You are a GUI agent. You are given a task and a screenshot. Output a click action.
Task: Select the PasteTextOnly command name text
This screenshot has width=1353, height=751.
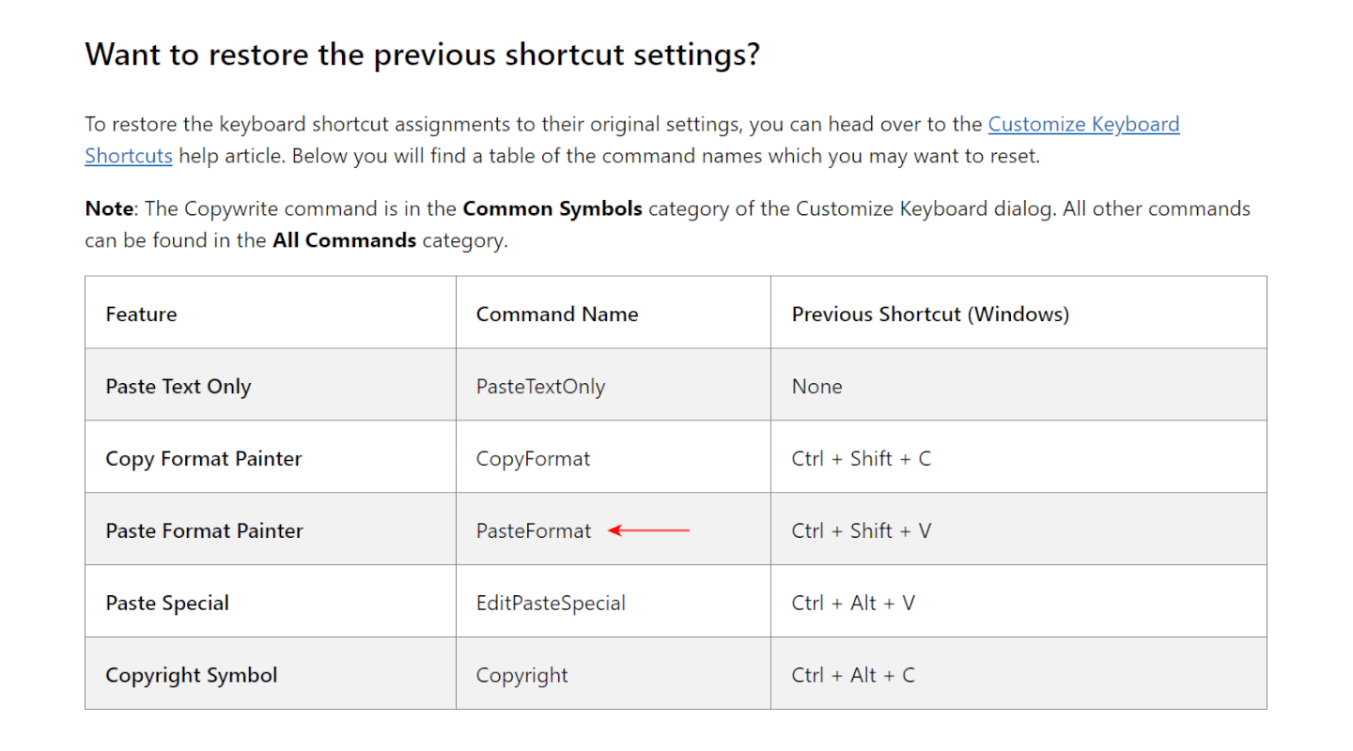tap(540, 387)
